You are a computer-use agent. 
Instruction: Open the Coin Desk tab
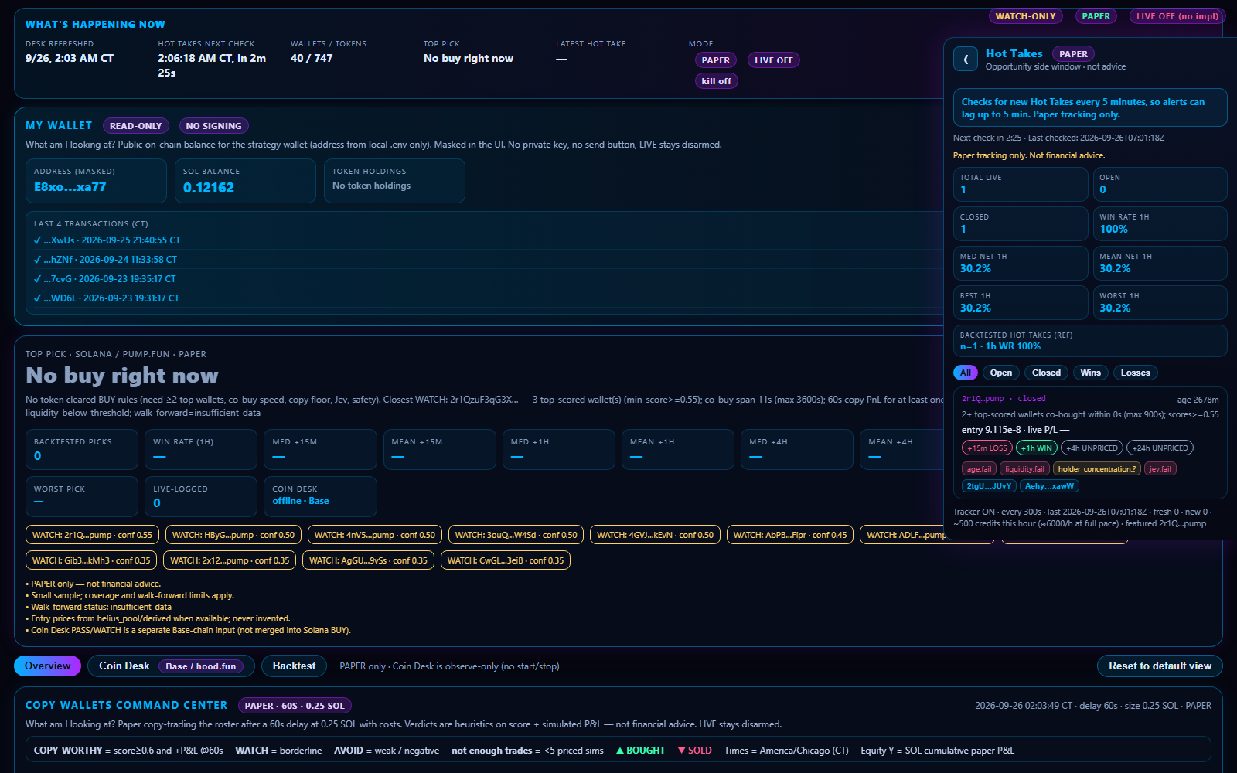point(171,666)
